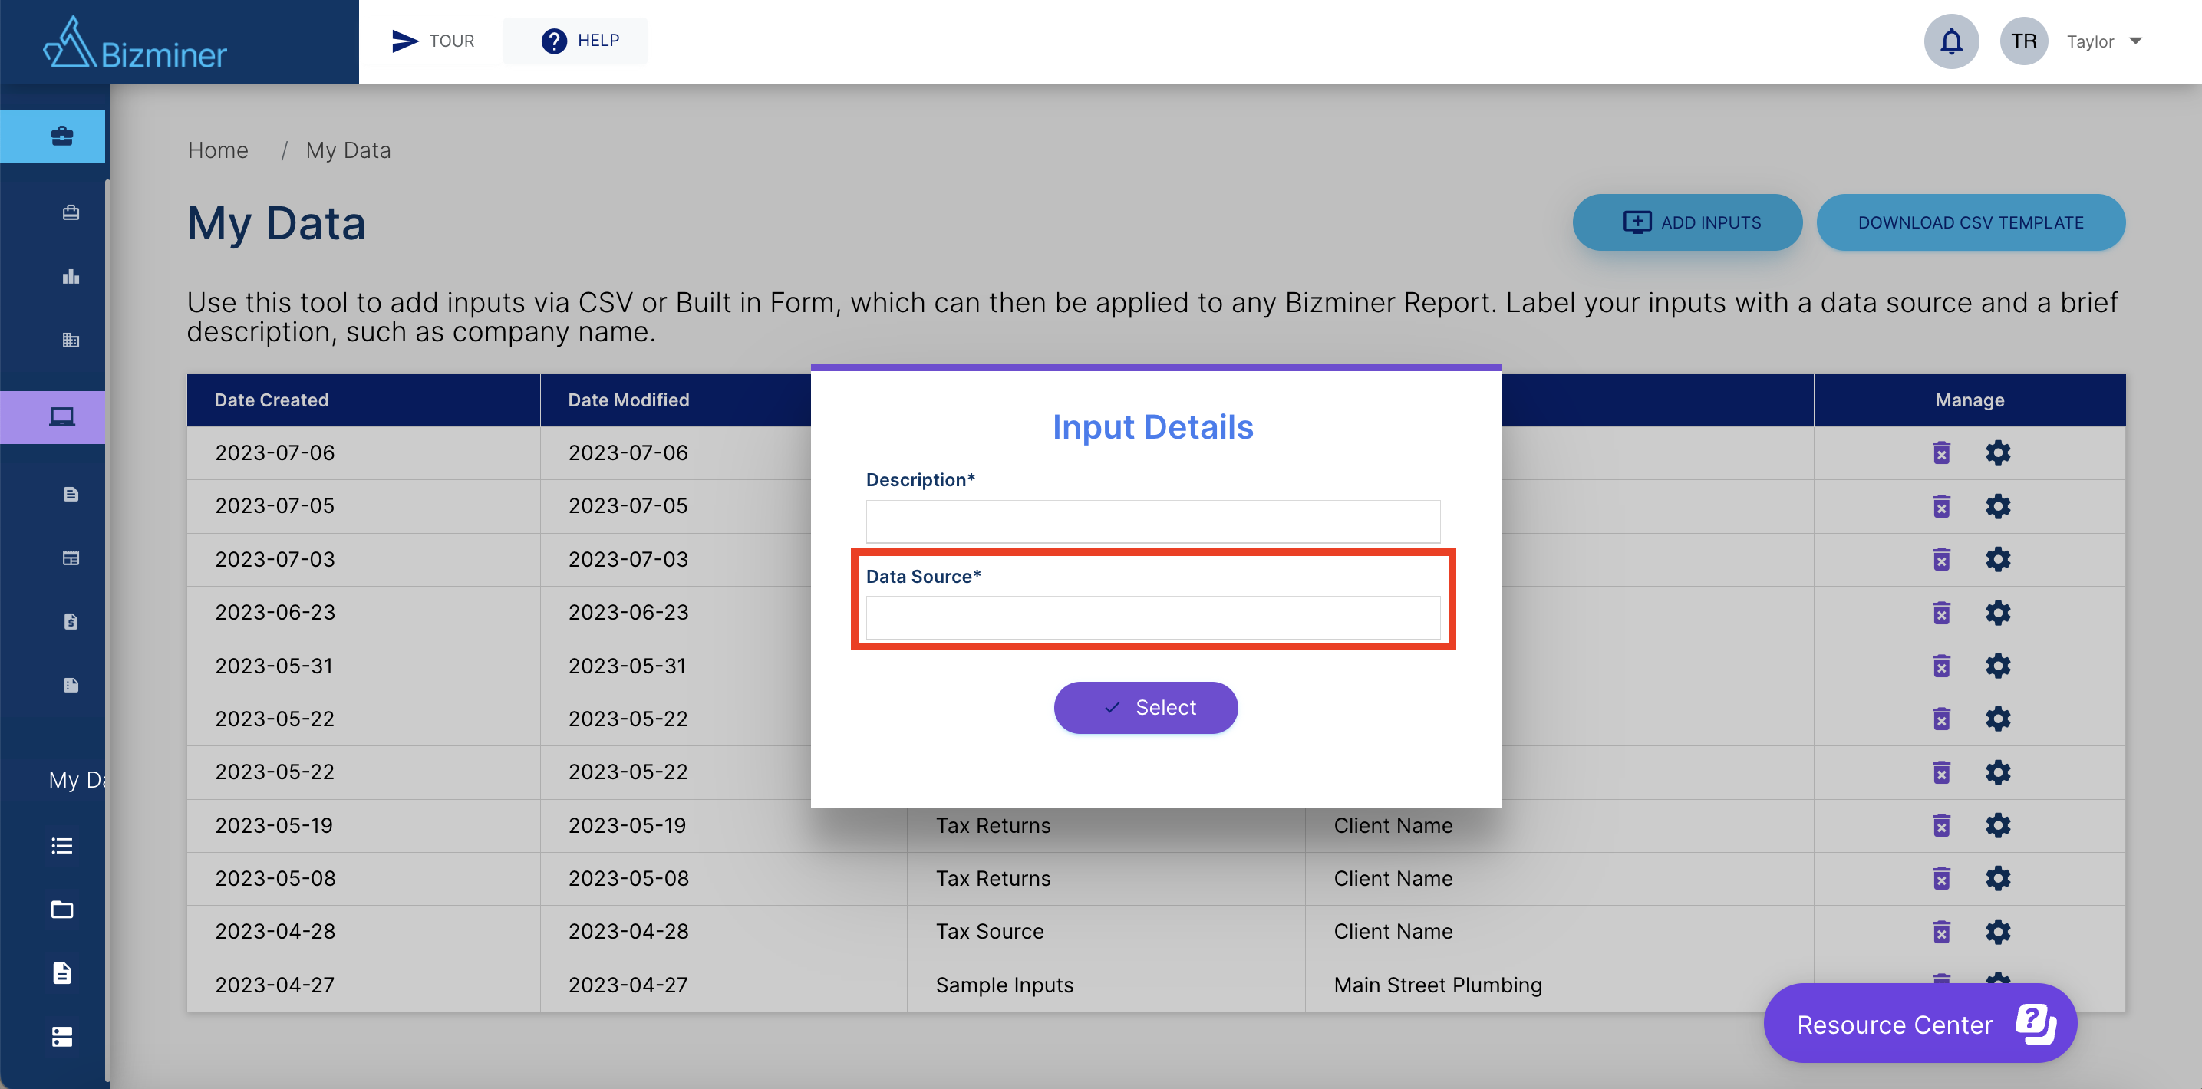
Task: Open settings gear for 2023-04-28 row
Action: click(x=1998, y=931)
